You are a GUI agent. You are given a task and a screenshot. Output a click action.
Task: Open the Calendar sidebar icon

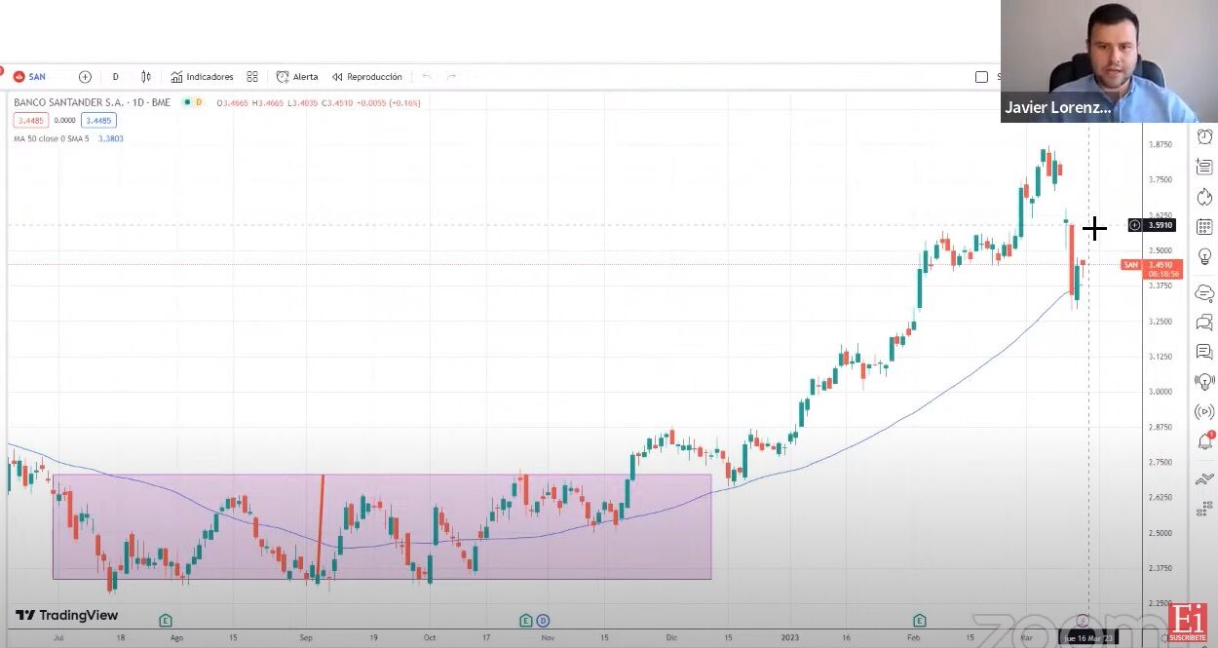pyautogui.click(x=1204, y=227)
